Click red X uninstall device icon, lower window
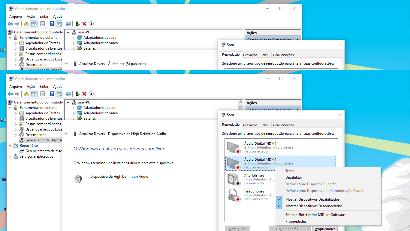410x231 pixels. 84,94
